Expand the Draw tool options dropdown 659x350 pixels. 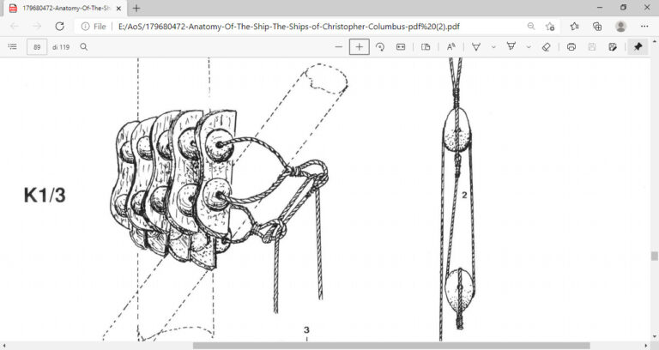[493, 46]
